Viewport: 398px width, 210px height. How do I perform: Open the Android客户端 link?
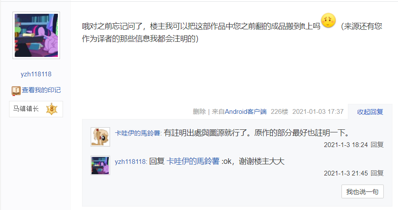point(246,112)
